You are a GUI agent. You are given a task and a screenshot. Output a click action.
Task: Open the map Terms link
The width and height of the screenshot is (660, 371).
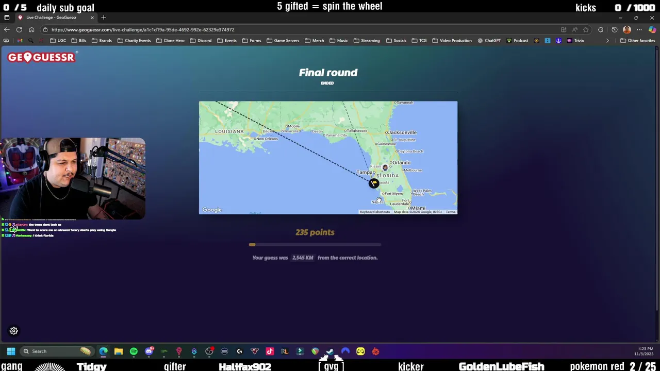pyautogui.click(x=451, y=212)
